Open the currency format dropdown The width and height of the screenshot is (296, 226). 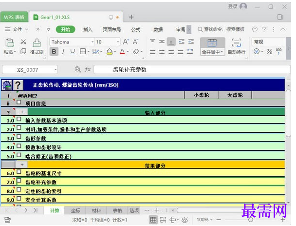(x=262, y=51)
